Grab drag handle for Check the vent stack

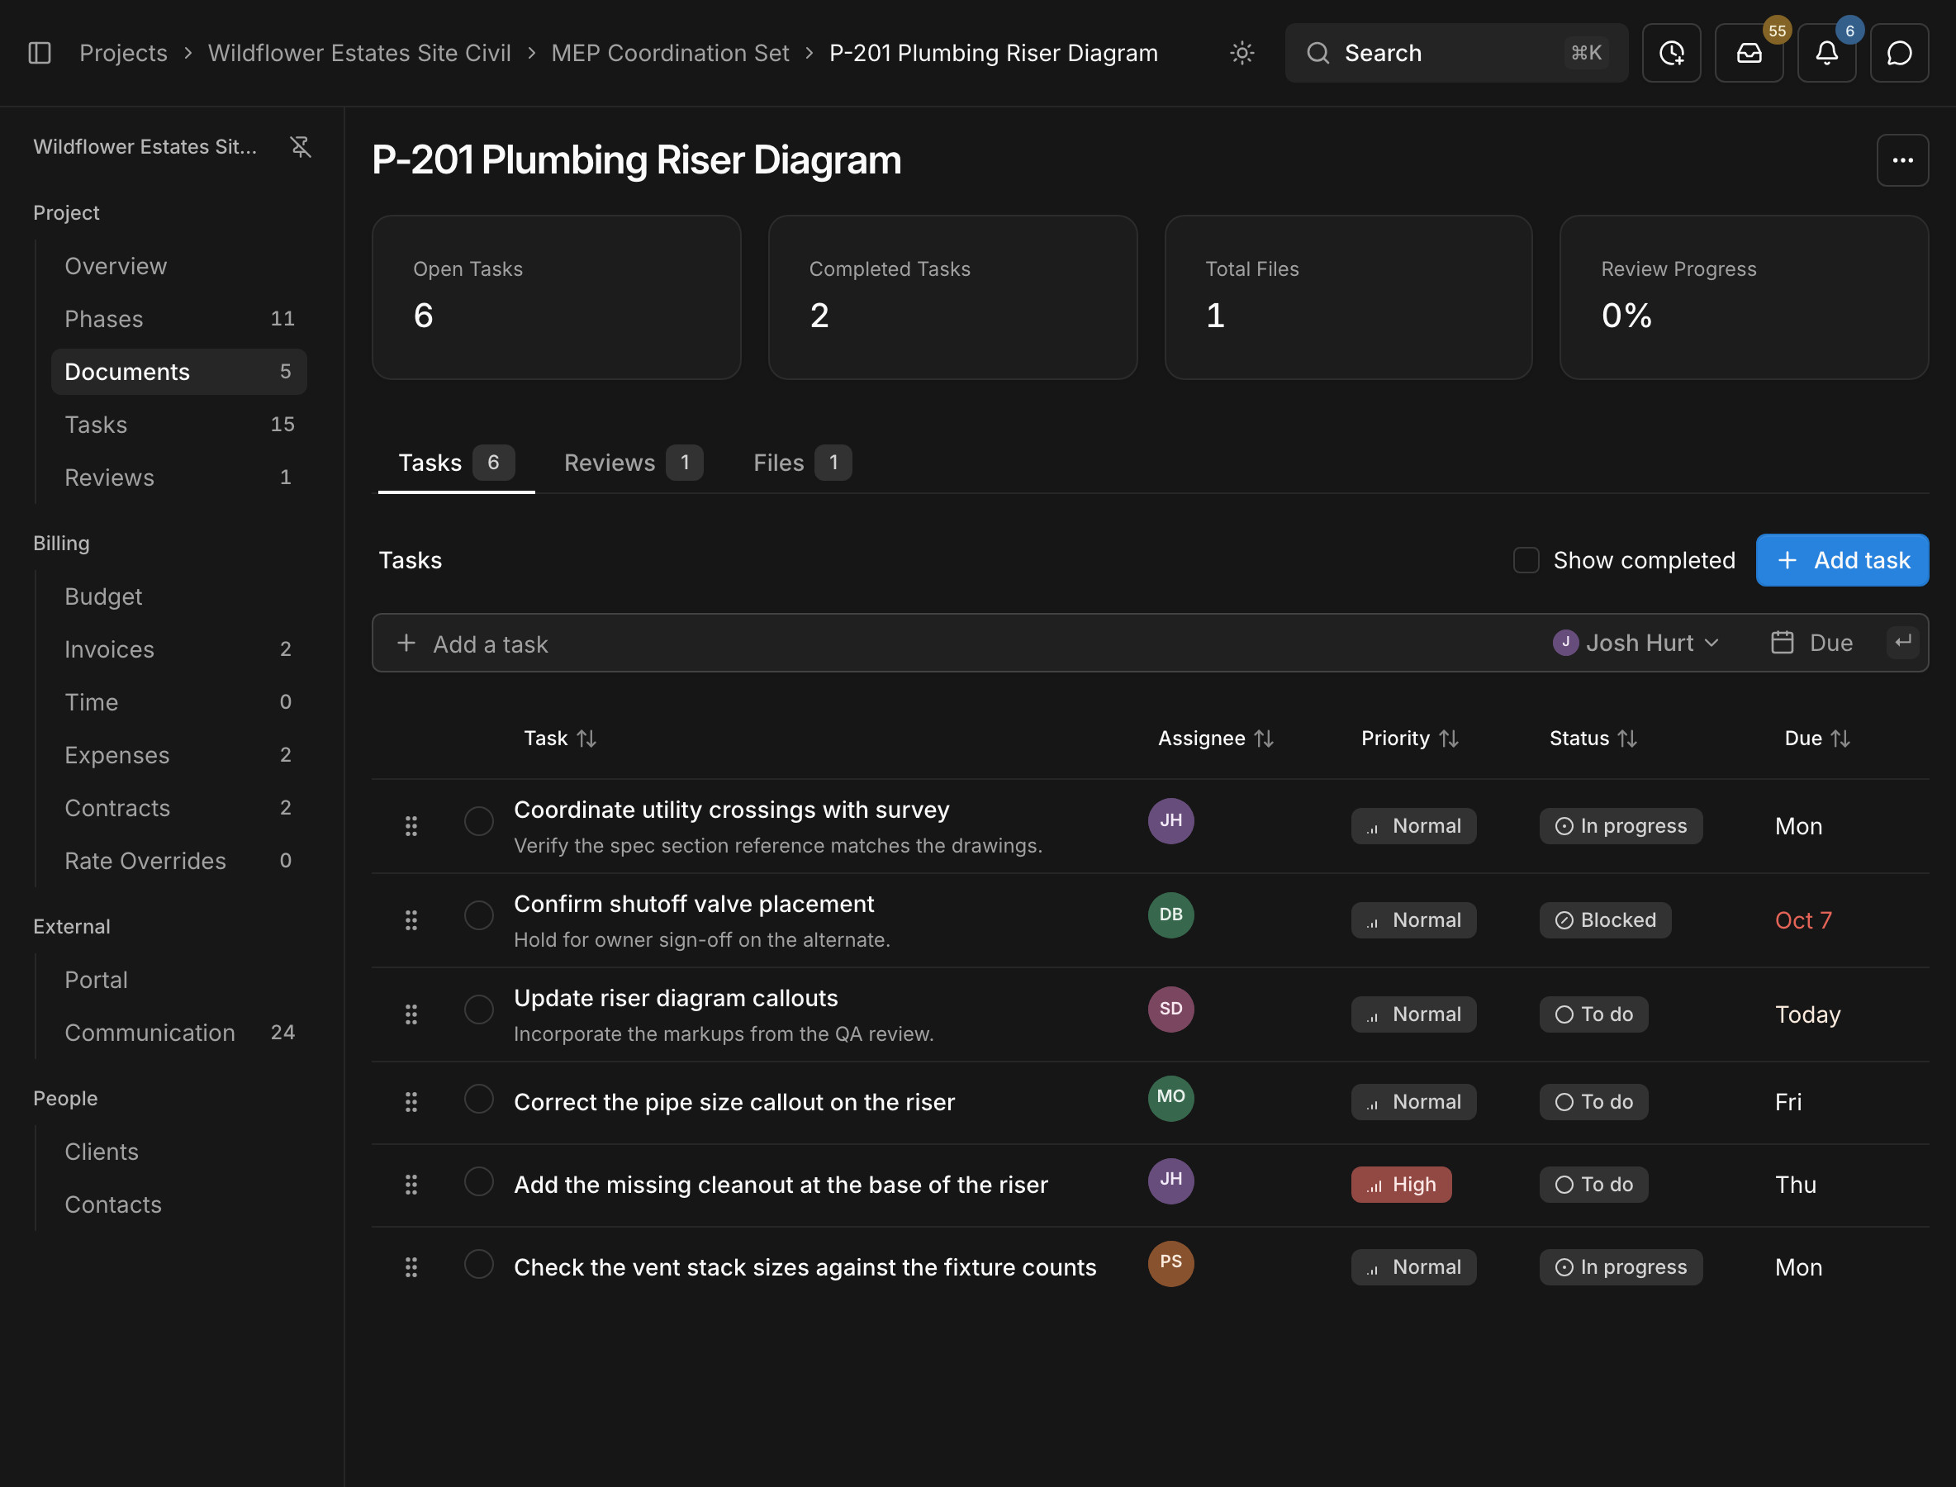(x=411, y=1267)
